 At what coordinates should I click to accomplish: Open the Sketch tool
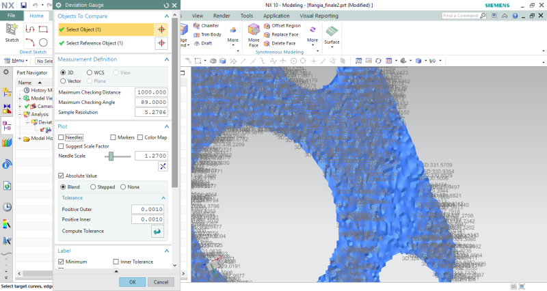tap(12, 33)
